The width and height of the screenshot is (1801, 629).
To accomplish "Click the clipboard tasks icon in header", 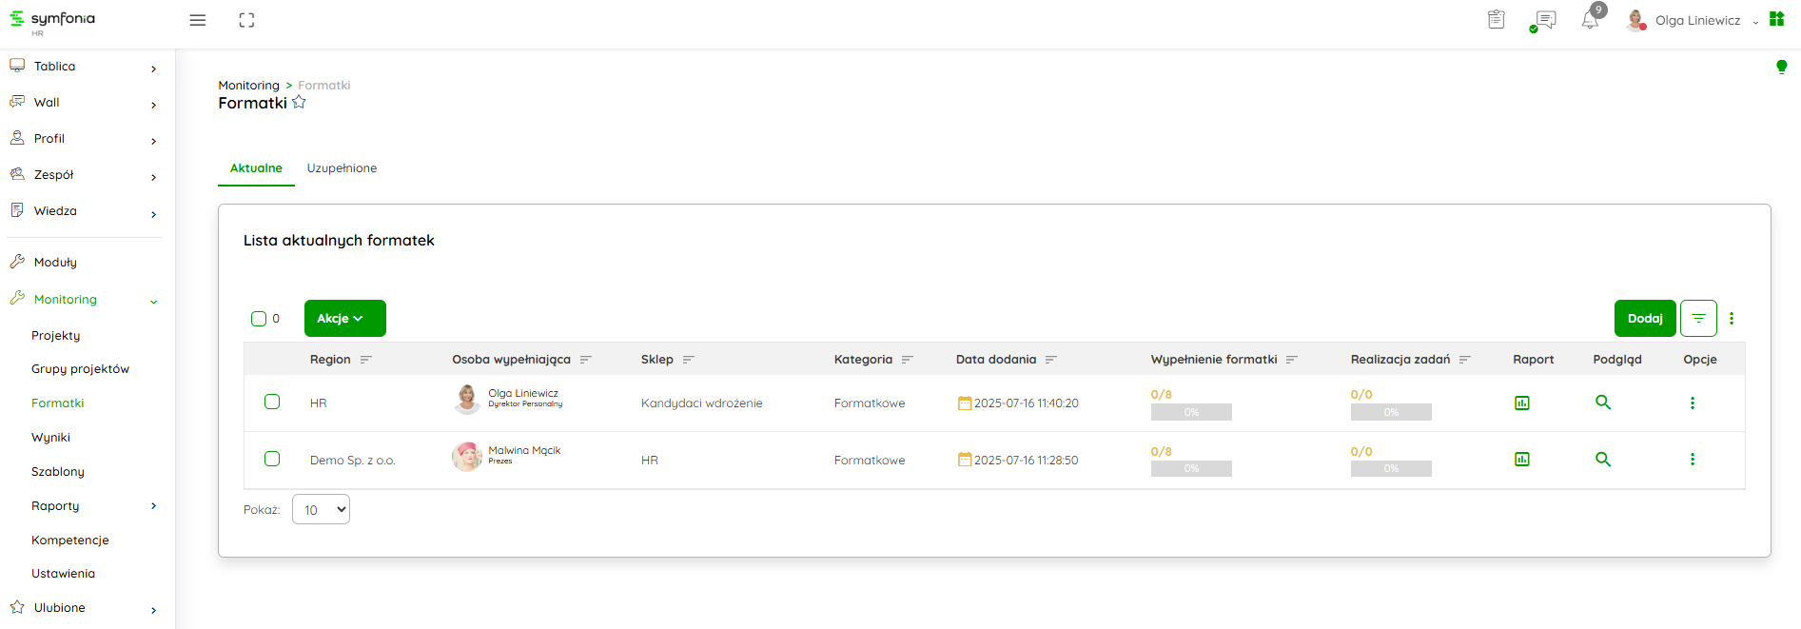I will [1497, 20].
